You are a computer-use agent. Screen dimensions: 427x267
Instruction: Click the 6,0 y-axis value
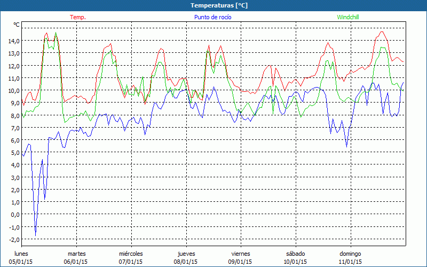tap(15, 140)
